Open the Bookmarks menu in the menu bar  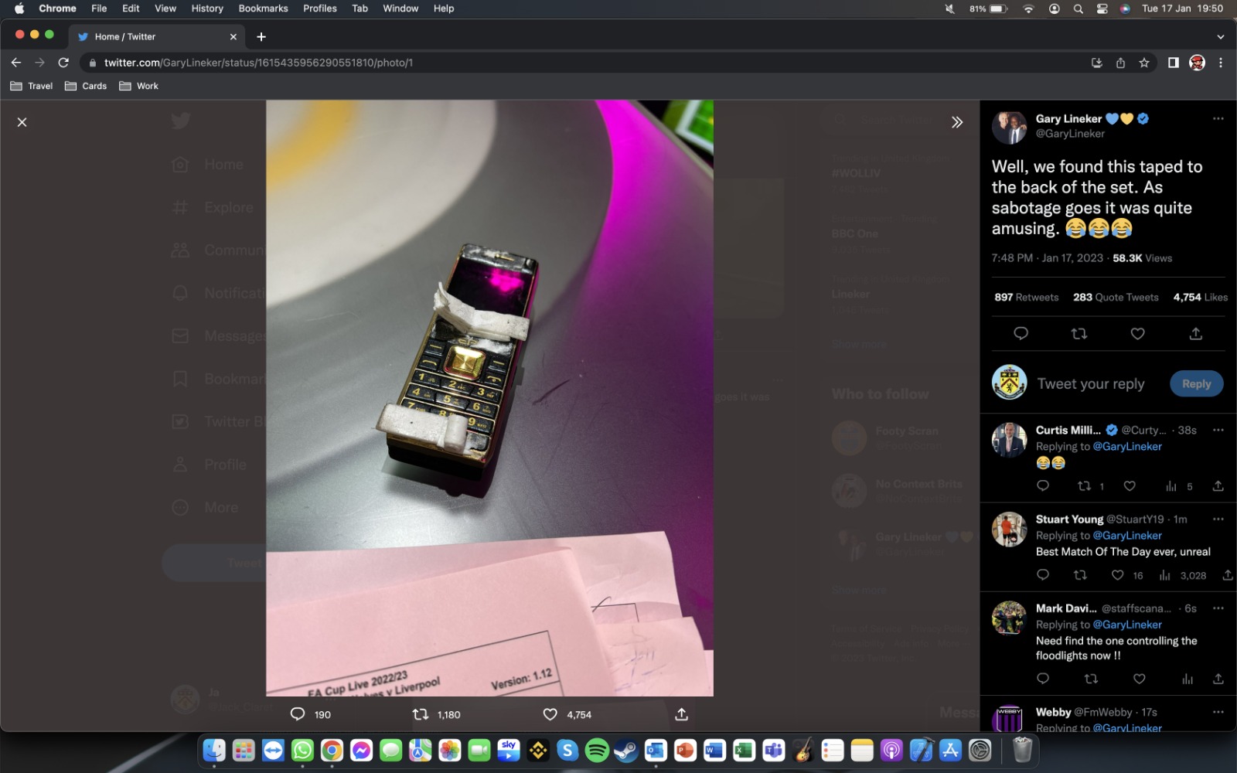click(263, 9)
